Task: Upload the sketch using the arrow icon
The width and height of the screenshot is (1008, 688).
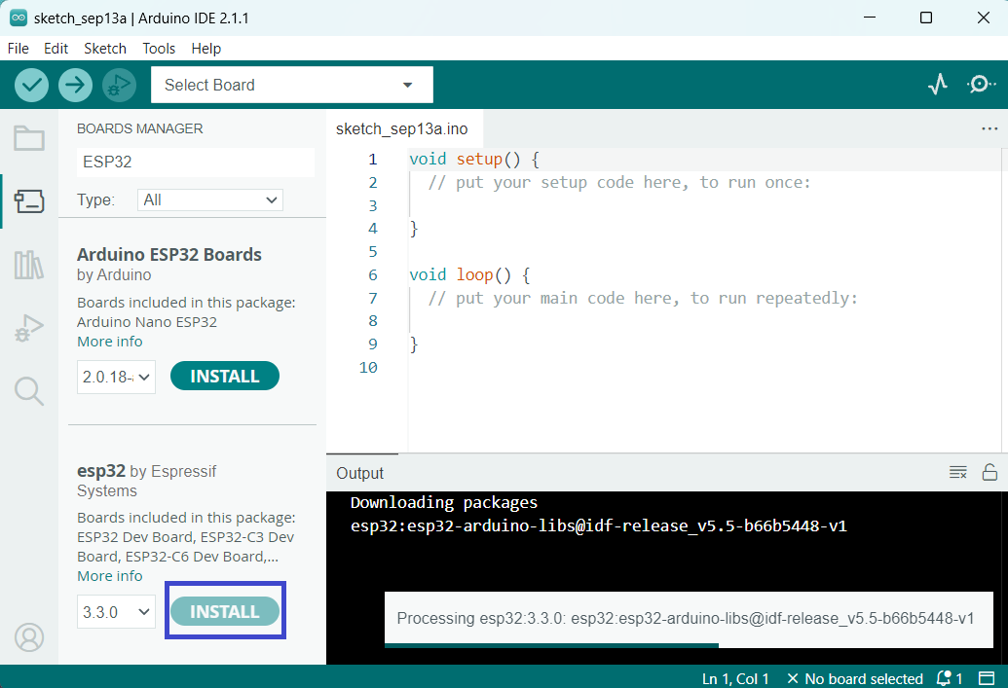Action: (x=75, y=85)
